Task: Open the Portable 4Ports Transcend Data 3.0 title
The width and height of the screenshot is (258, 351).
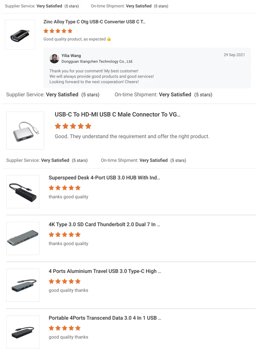Action: pyautogui.click(x=105, y=318)
